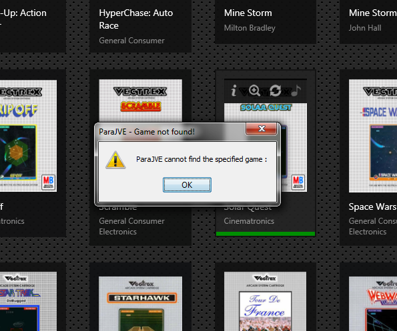Click General Consumer Electronics label under Scramble

131,226
